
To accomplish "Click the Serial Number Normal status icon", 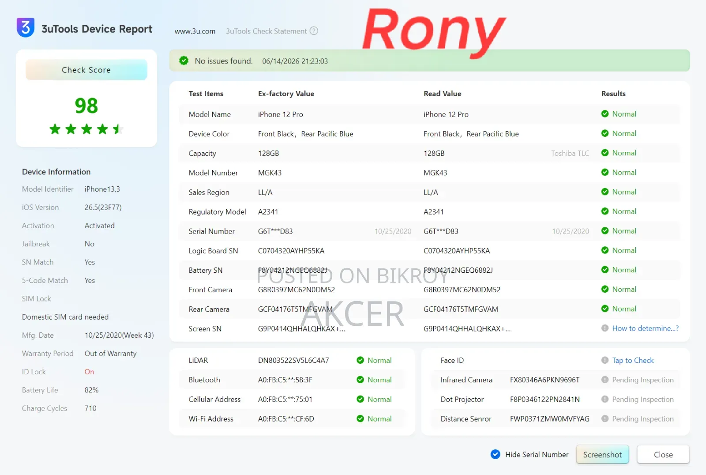I will 605,230.
